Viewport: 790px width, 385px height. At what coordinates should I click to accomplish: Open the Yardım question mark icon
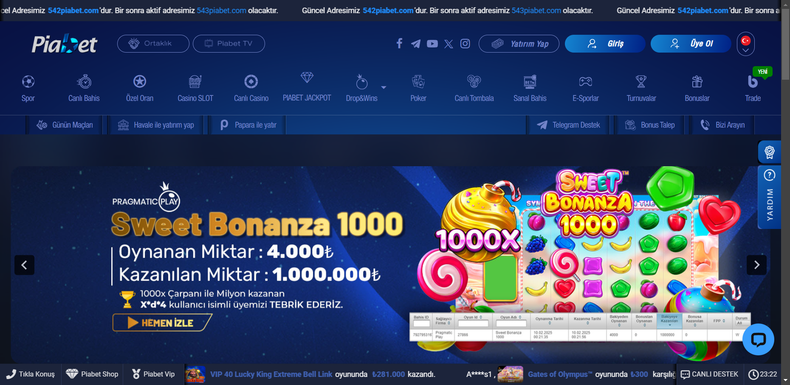click(769, 175)
